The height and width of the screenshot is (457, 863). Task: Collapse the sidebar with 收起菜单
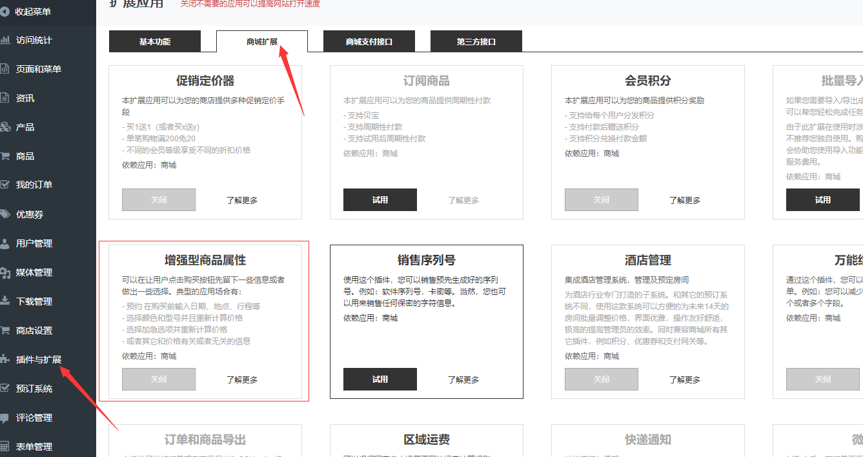coord(34,12)
